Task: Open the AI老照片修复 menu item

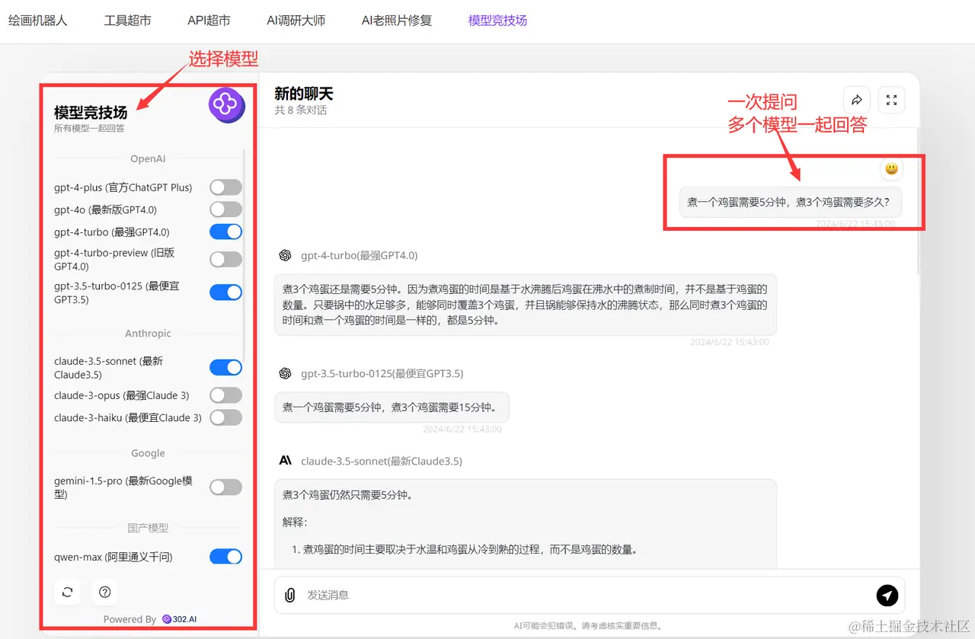Action: [x=396, y=21]
